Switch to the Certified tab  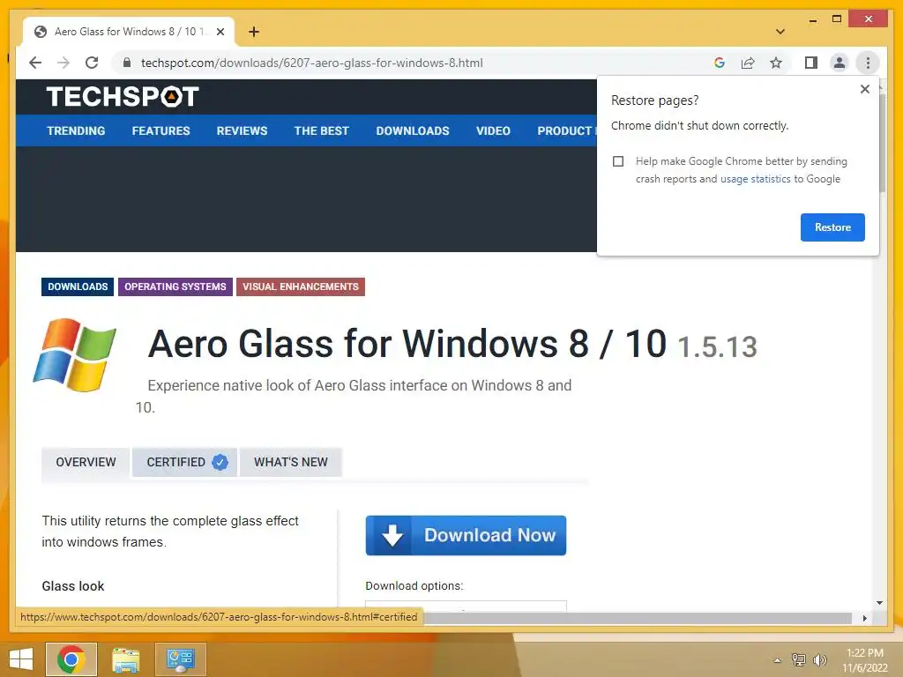coord(185,462)
